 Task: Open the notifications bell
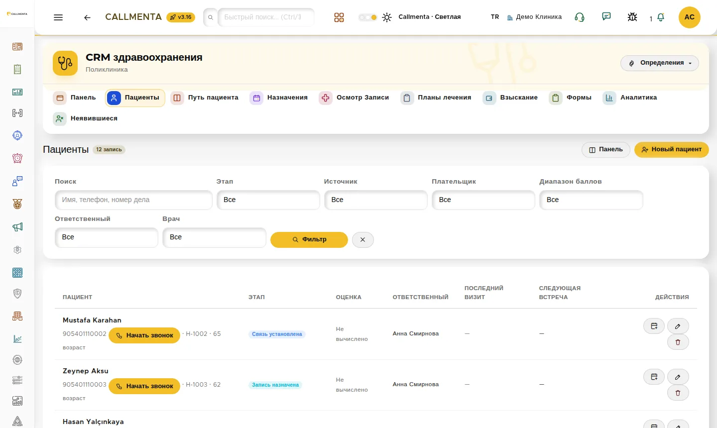pyautogui.click(x=661, y=17)
